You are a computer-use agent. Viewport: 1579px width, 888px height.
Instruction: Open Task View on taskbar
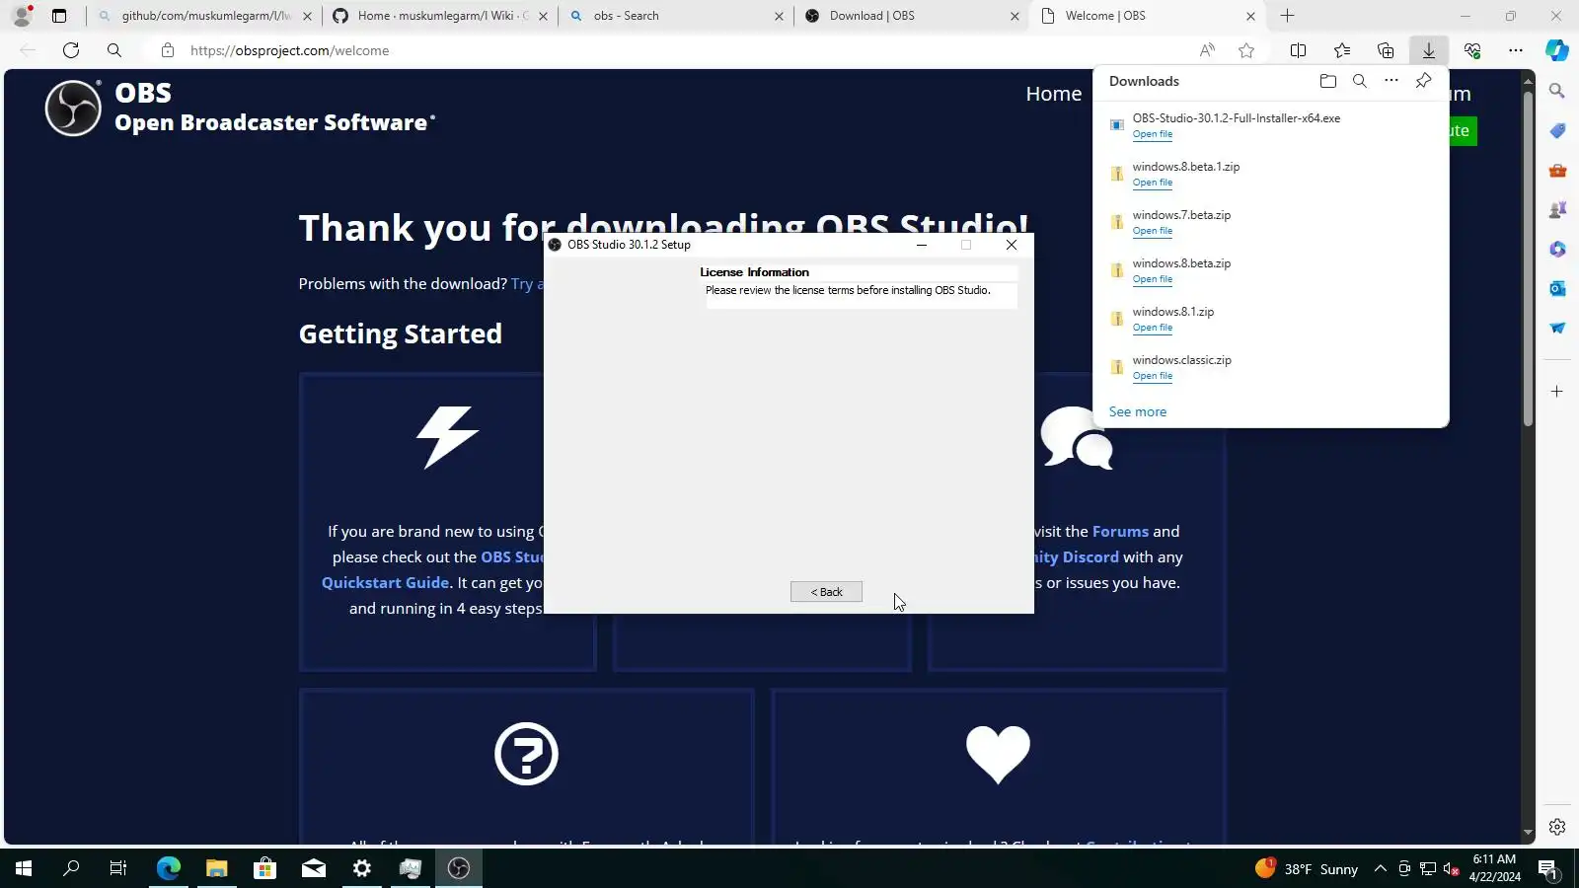tap(118, 868)
